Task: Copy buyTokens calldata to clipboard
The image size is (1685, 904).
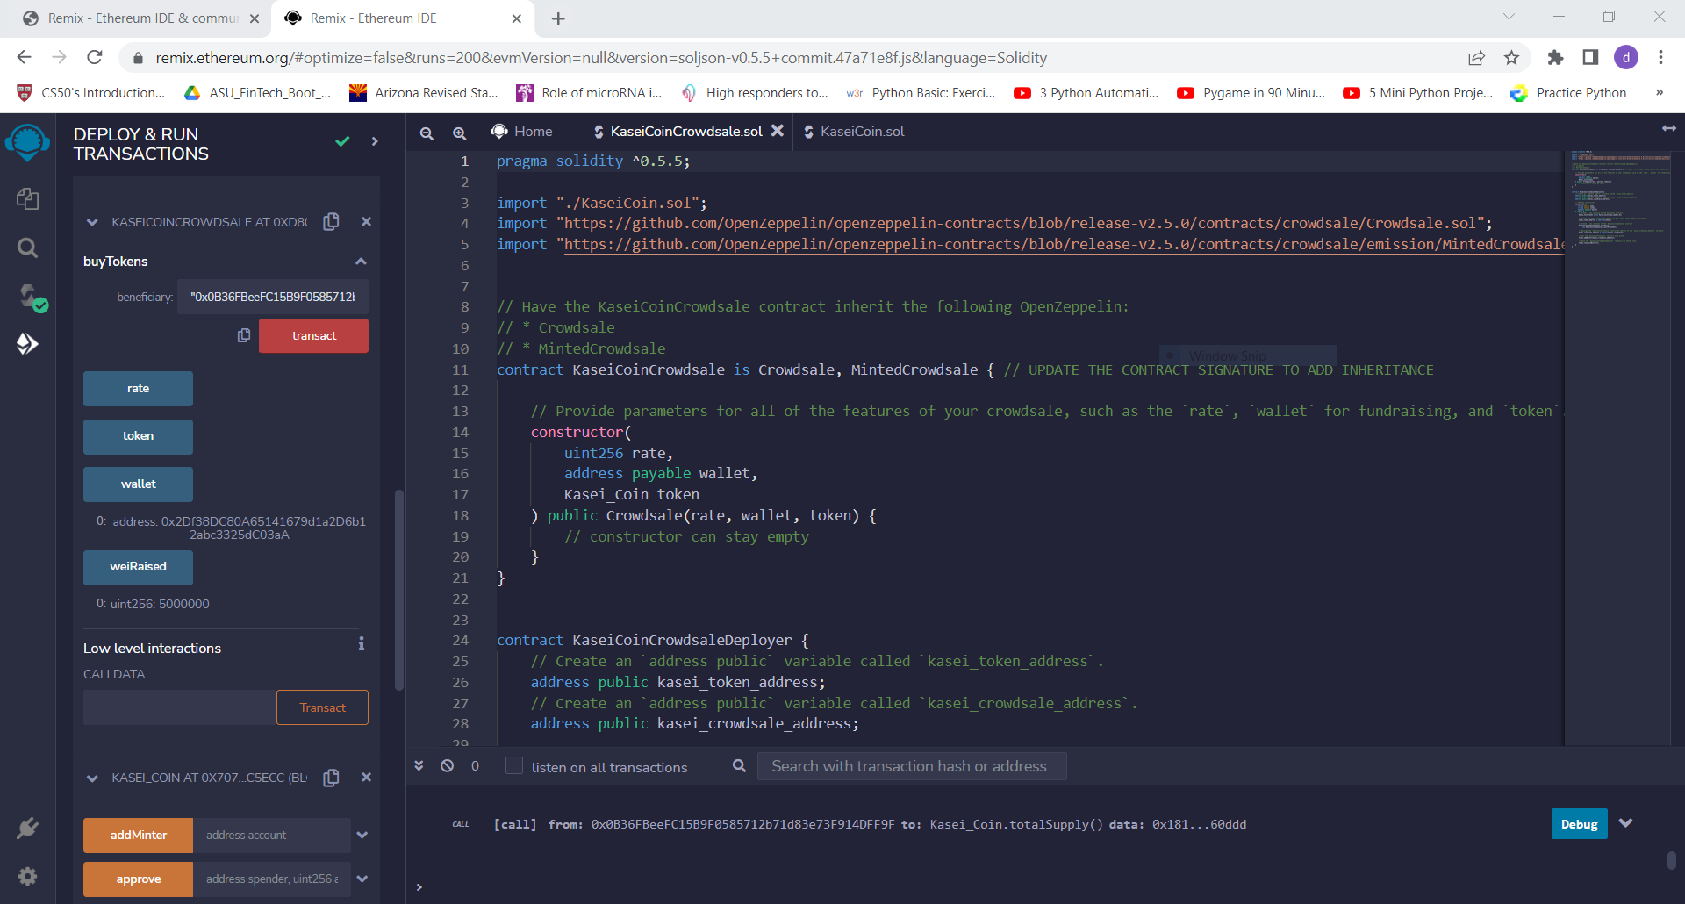Action: (x=244, y=335)
